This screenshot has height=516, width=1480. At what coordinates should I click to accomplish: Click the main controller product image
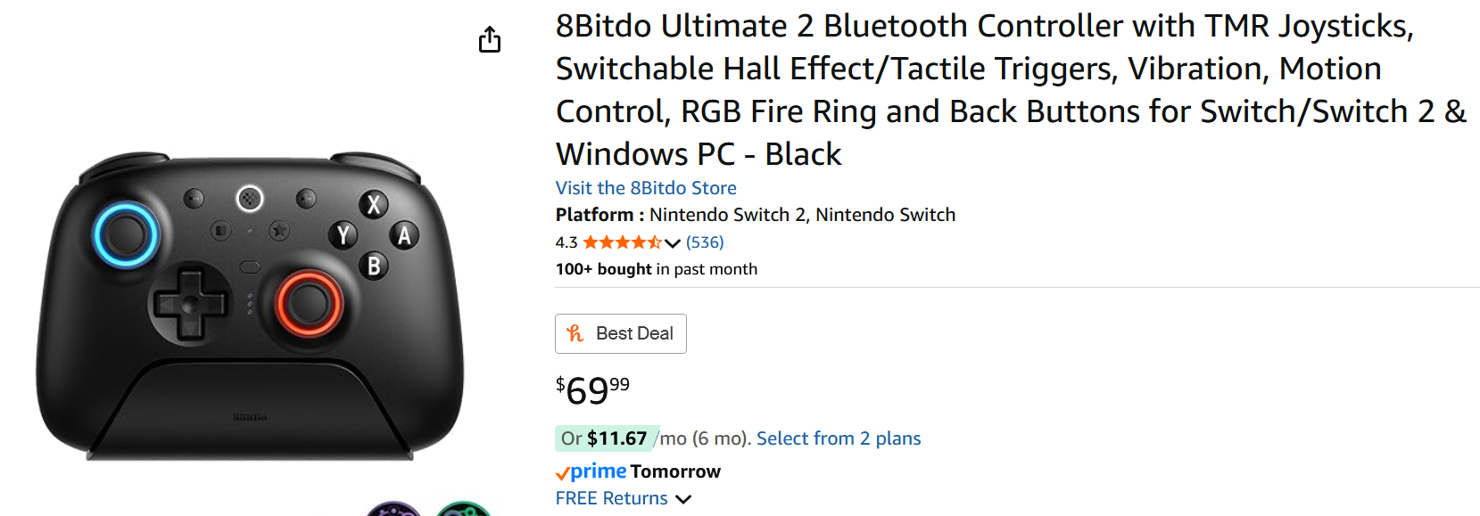pos(250,306)
